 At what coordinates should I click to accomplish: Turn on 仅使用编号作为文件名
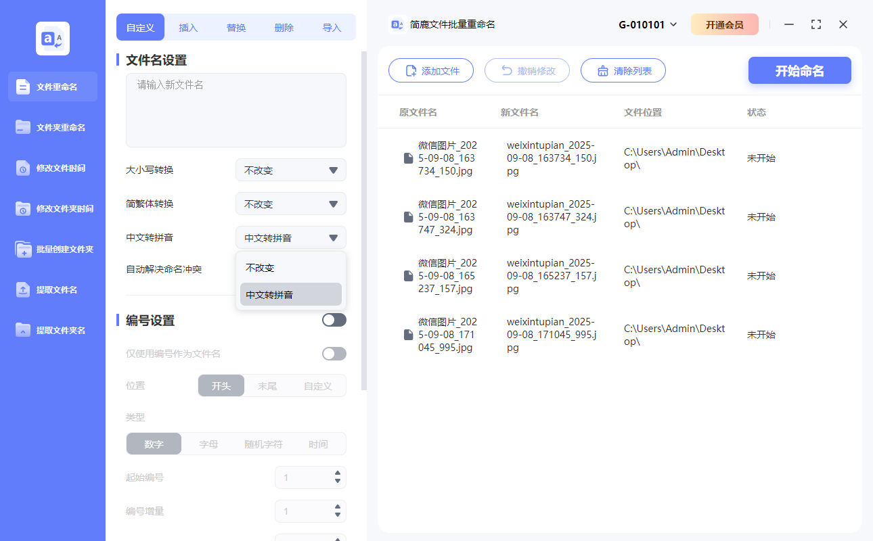click(334, 353)
